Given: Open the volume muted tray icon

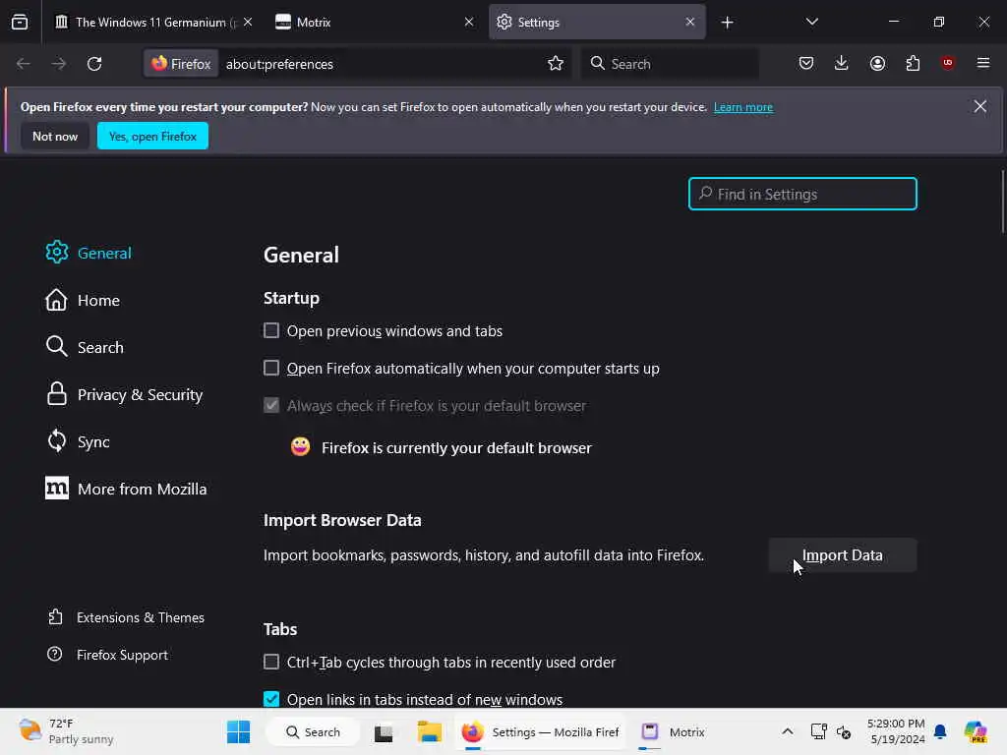Looking at the screenshot, I should click(844, 731).
